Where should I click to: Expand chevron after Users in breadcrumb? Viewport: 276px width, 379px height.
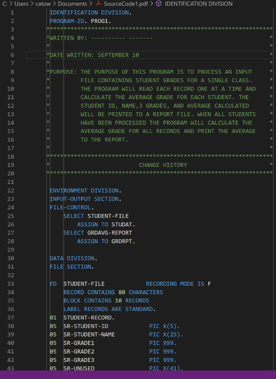[x=32, y=4]
